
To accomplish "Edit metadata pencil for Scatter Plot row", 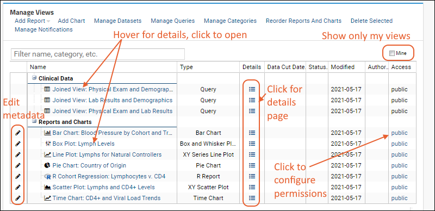I will click(x=18, y=187).
